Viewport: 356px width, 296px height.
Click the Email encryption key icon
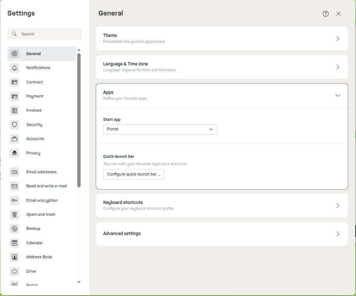pyautogui.click(x=14, y=200)
